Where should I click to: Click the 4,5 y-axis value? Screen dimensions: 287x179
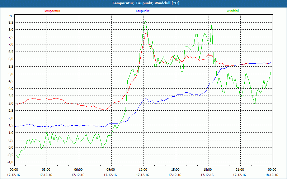tap(11, 81)
